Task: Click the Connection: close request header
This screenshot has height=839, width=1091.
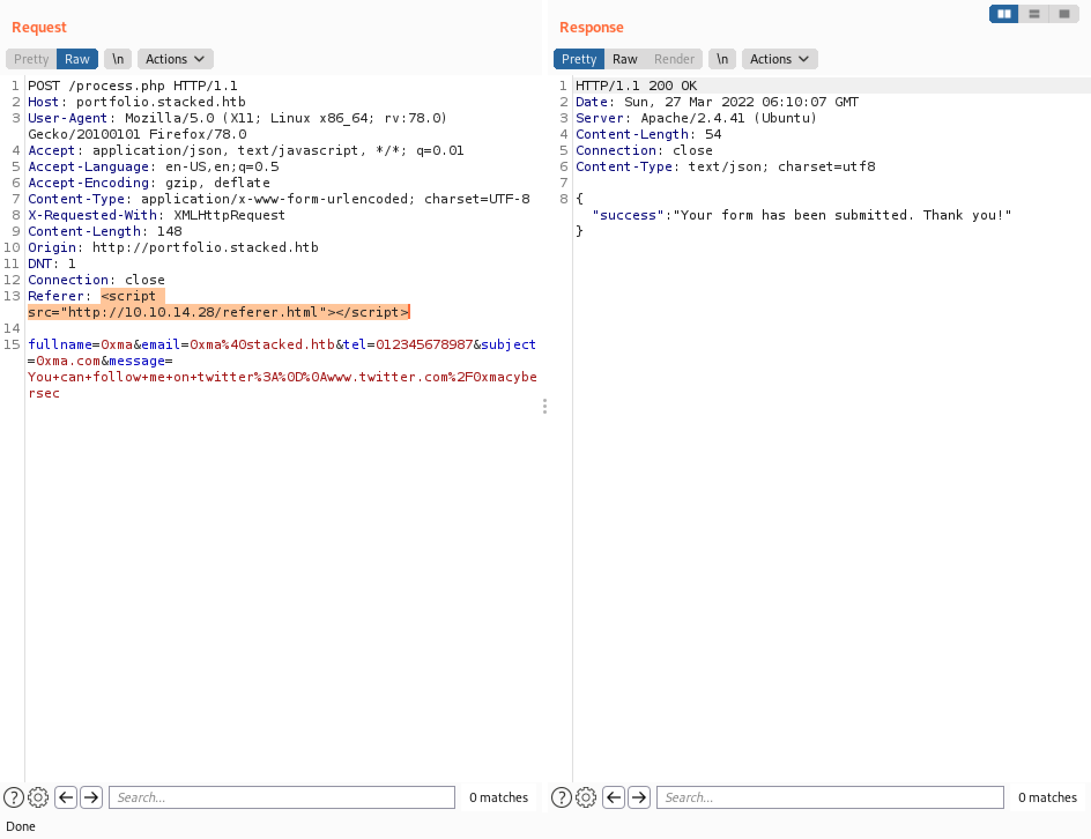Action: pyautogui.click(x=97, y=280)
